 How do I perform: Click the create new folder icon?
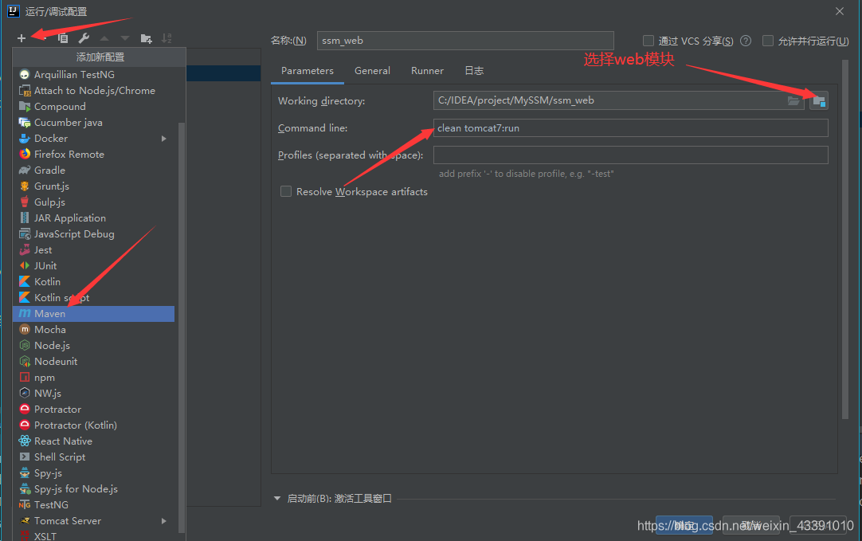[x=147, y=38]
